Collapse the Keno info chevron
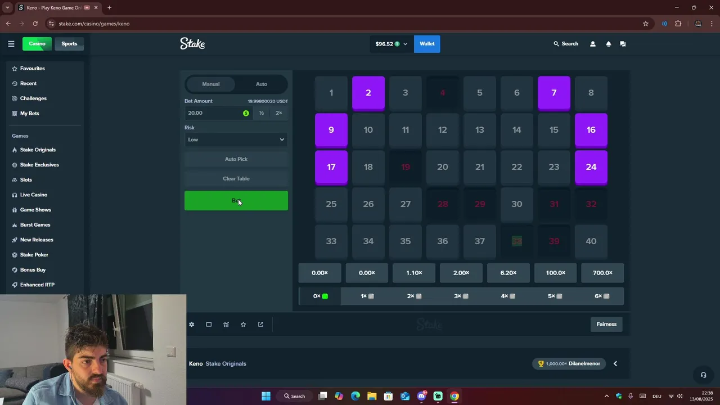This screenshot has width=720, height=405. (615, 364)
